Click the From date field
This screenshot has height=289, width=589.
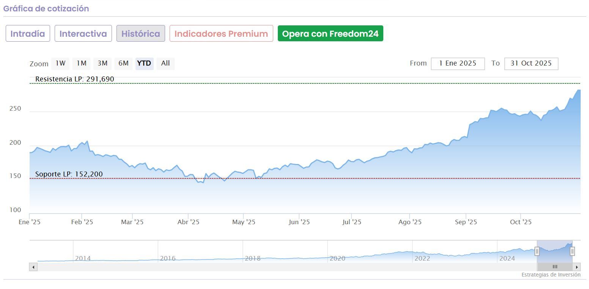pos(458,64)
